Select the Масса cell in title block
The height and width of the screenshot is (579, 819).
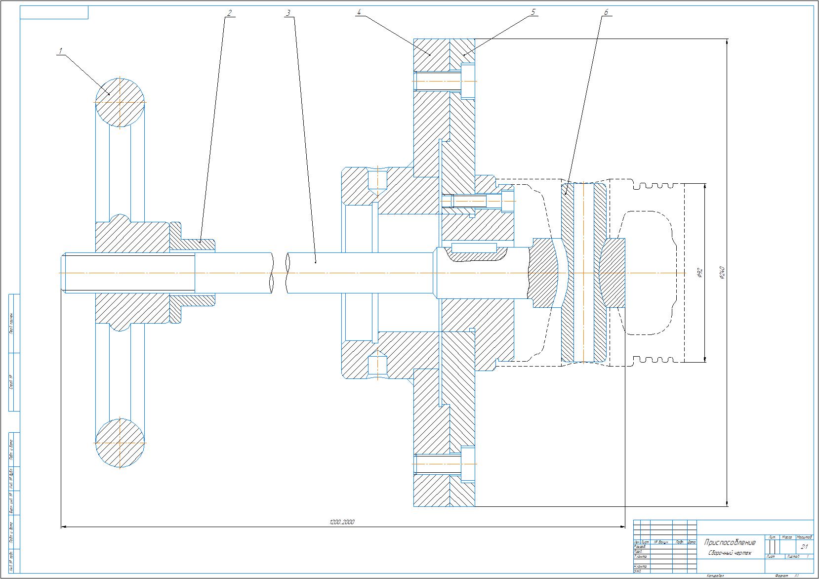tap(787, 537)
